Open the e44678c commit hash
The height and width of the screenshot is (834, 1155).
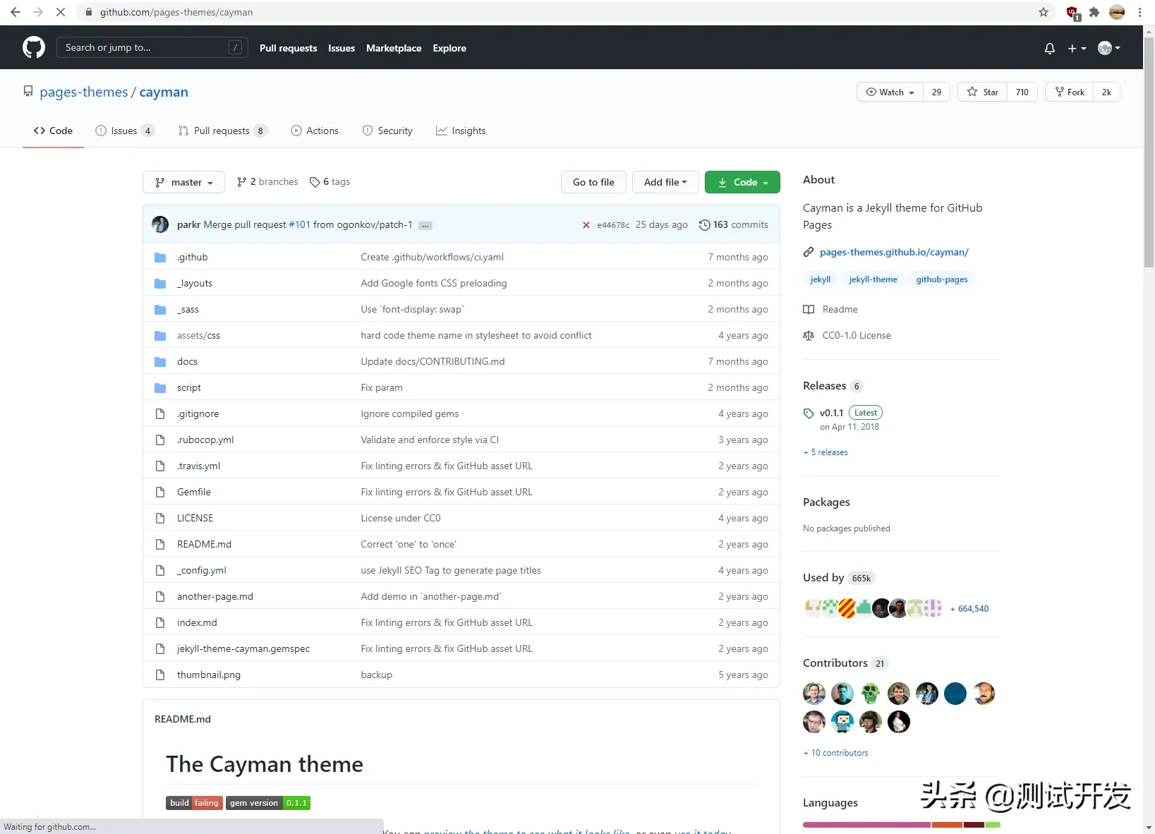tap(613, 225)
